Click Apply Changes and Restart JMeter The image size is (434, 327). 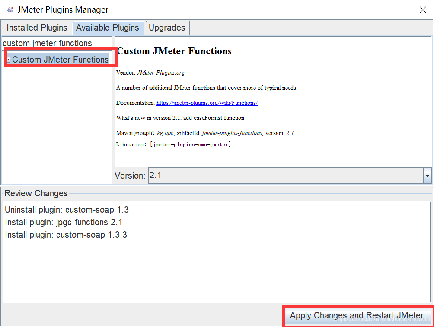pyautogui.click(x=357, y=316)
